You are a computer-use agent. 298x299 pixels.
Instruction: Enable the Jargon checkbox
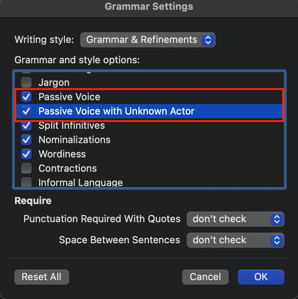26,82
